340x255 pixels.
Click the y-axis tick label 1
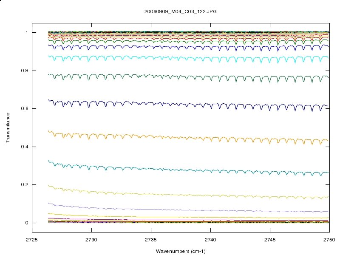tap(27, 33)
